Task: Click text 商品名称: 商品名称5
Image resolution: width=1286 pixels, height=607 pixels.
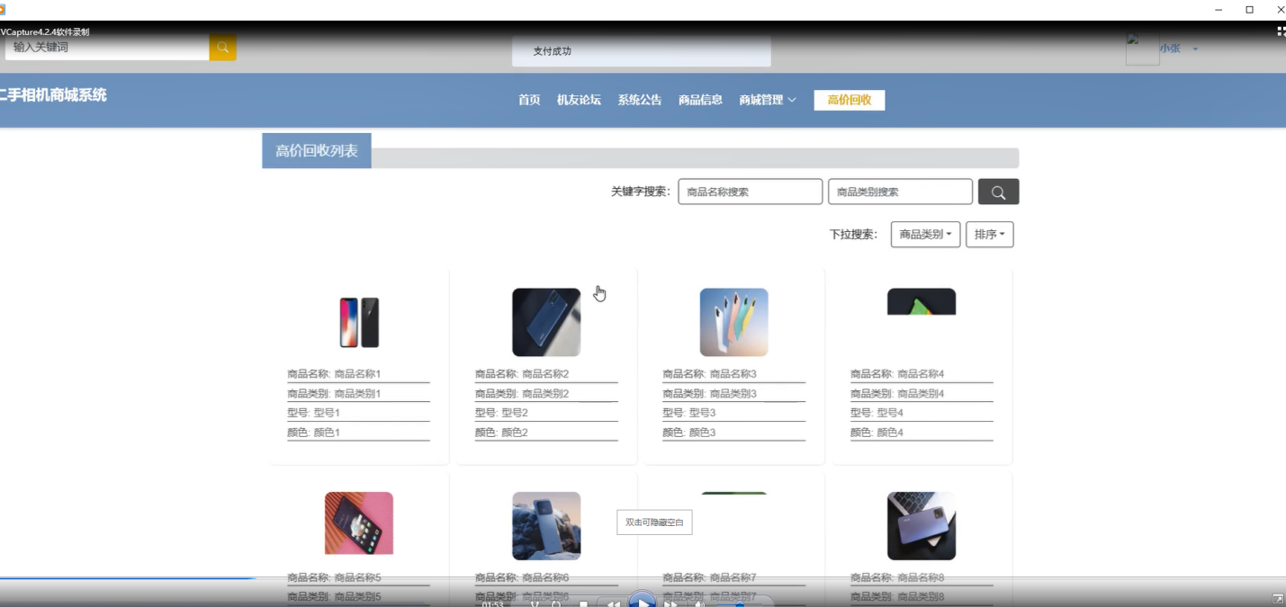Action: coord(334,577)
